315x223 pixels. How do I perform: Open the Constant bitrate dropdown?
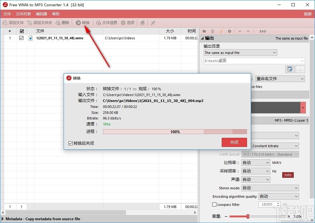275,146
